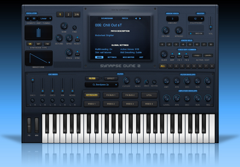
Task: Switch to the MAIN display tab
Action: [99, 57]
